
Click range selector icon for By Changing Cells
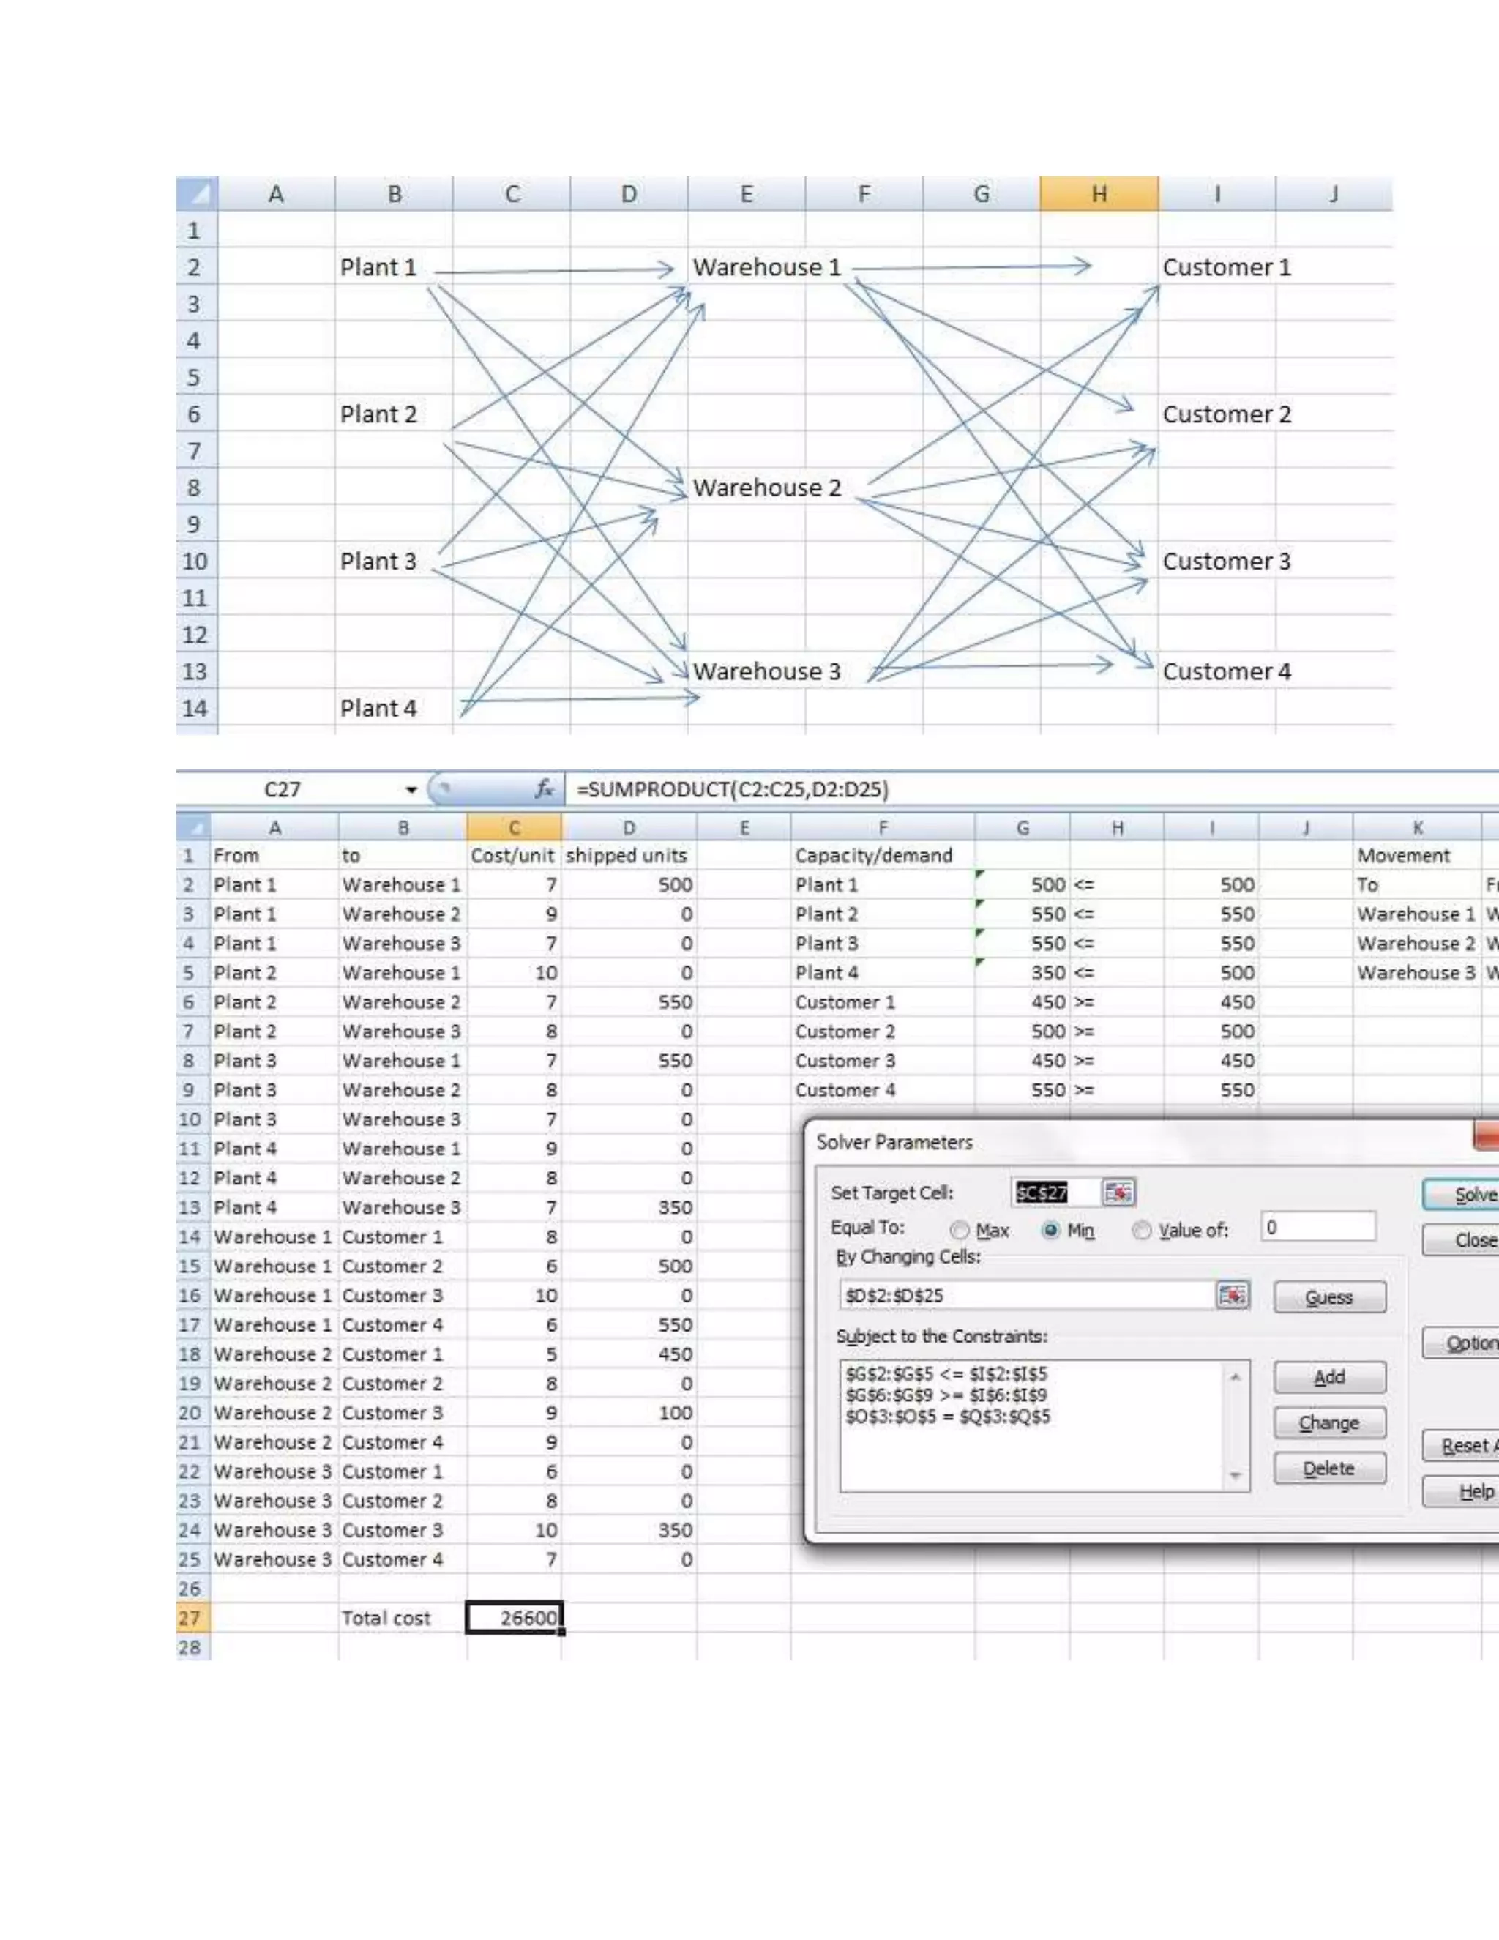1232,1296
